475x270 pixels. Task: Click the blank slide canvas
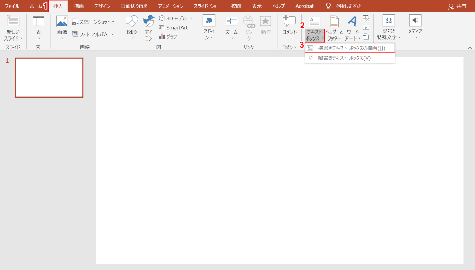pyautogui.click(x=280, y=160)
